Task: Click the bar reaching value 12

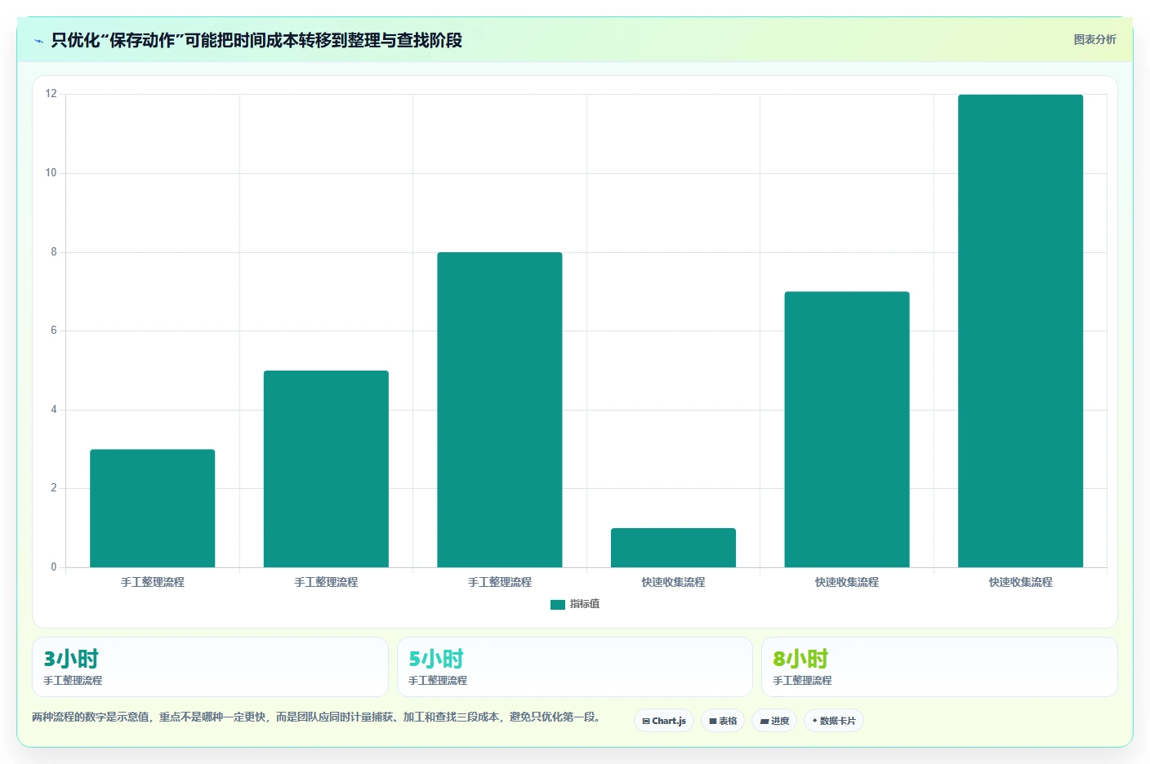Action: [1020, 331]
